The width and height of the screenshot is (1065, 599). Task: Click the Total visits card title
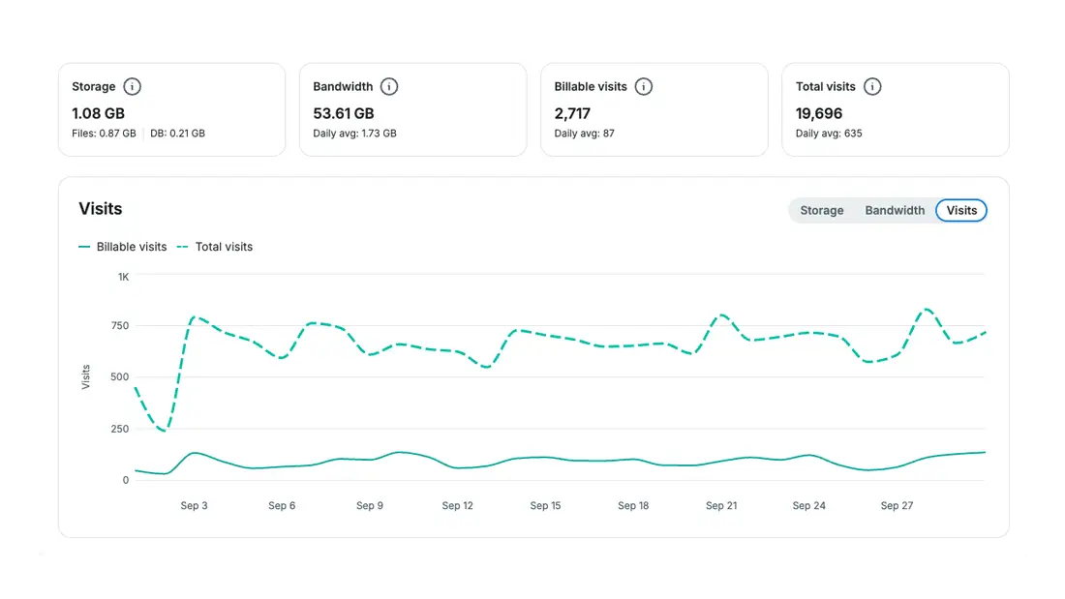pos(825,86)
